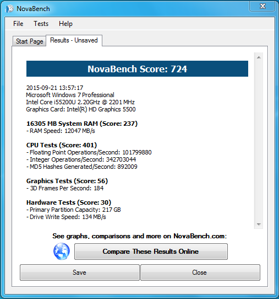The image size is (279, 299).
Task: Click the NovaBench title text in title bar
Action: [x=33, y=9]
